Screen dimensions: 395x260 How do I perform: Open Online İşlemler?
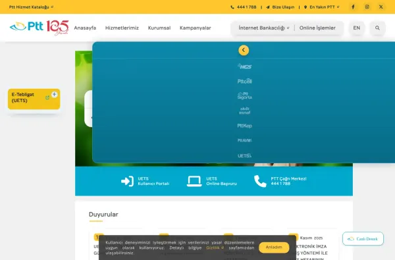coord(317,28)
